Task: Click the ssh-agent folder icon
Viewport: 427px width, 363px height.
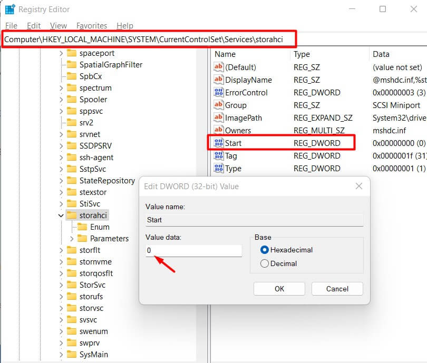Action: (x=72, y=158)
